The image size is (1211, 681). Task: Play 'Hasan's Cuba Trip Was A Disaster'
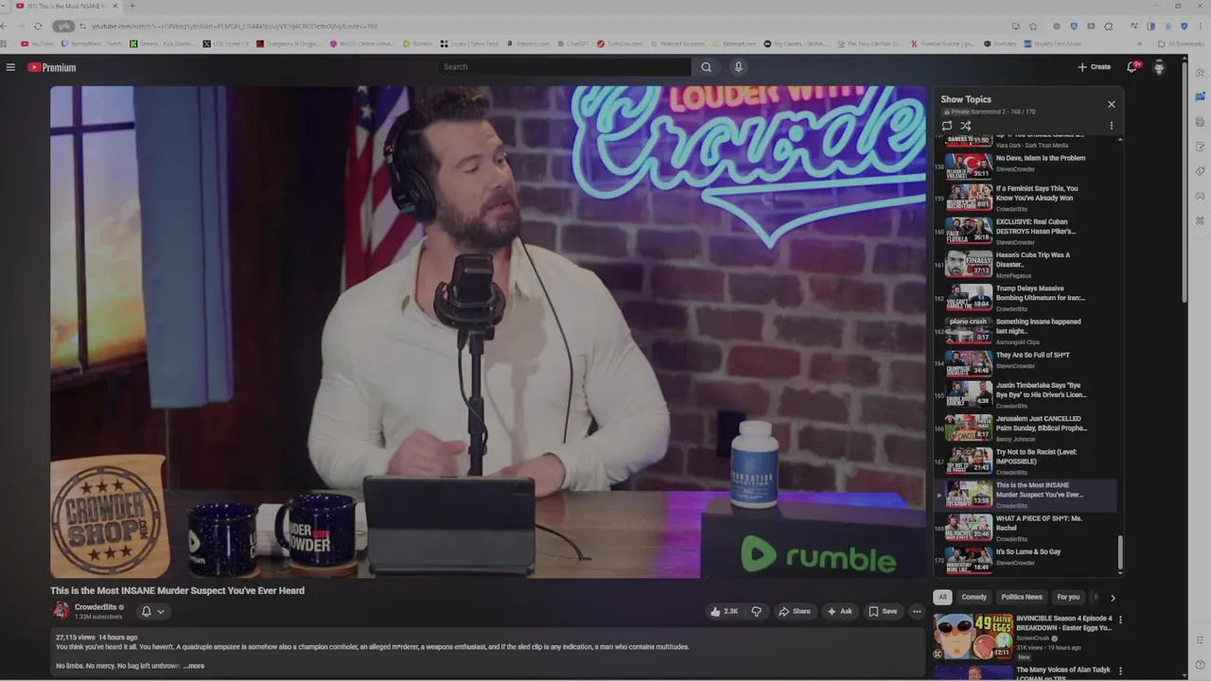pos(1027,264)
